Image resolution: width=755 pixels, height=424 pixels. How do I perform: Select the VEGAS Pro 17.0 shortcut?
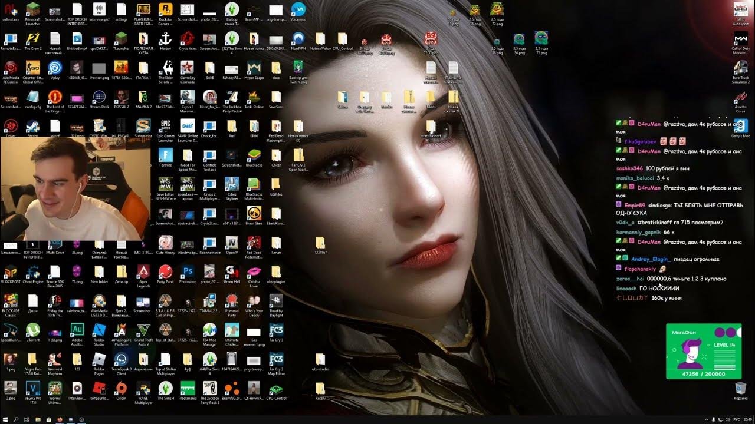[x=33, y=387]
